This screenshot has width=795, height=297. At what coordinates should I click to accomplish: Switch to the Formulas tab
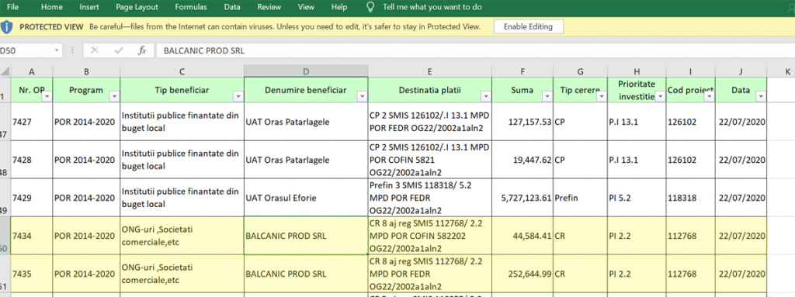point(191,7)
